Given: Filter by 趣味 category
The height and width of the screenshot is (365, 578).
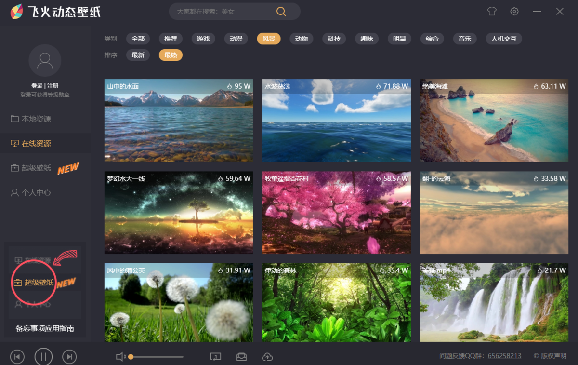Looking at the screenshot, I should (367, 39).
